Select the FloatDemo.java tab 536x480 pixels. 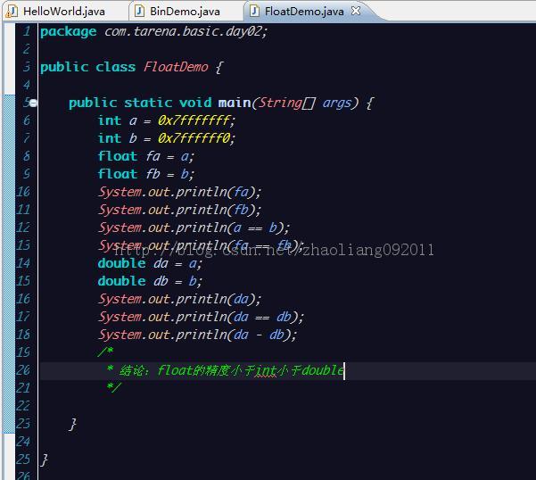(x=303, y=12)
